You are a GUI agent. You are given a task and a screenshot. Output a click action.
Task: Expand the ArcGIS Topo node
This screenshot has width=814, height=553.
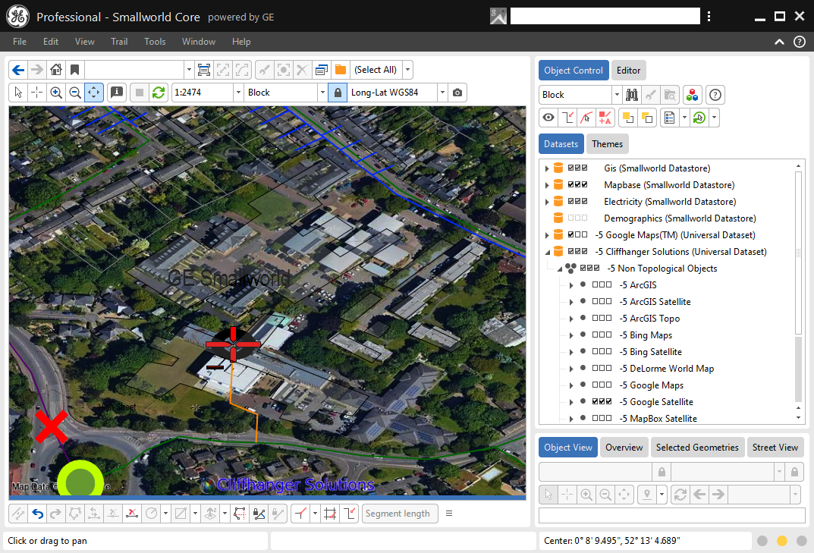(571, 319)
